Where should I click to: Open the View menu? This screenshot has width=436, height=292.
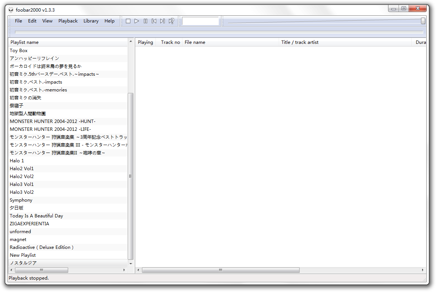click(47, 21)
